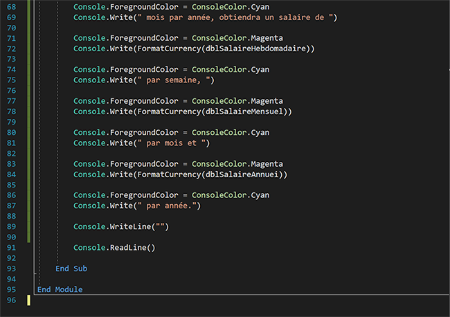This screenshot has height=317, width=450.
Task: Click line number 68 in the gutter
Action: click(12, 7)
